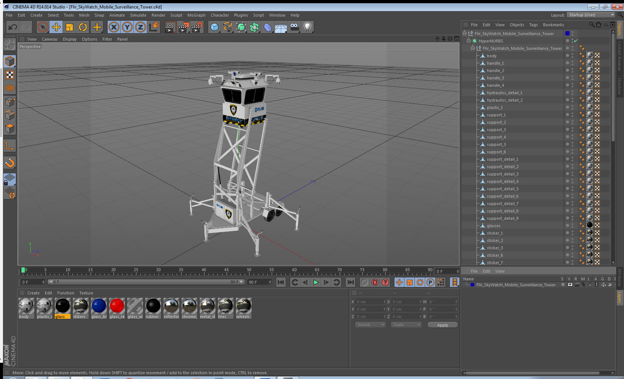The height and width of the screenshot is (379, 624).
Task: Enable Texture mode checkerboard icon
Action: pyautogui.click(x=10, y=75)
